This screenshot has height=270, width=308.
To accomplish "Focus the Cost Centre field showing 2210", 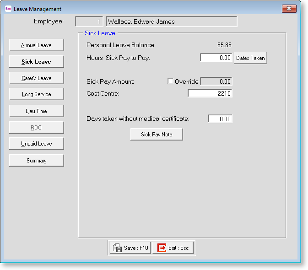I will coord(210,93).
